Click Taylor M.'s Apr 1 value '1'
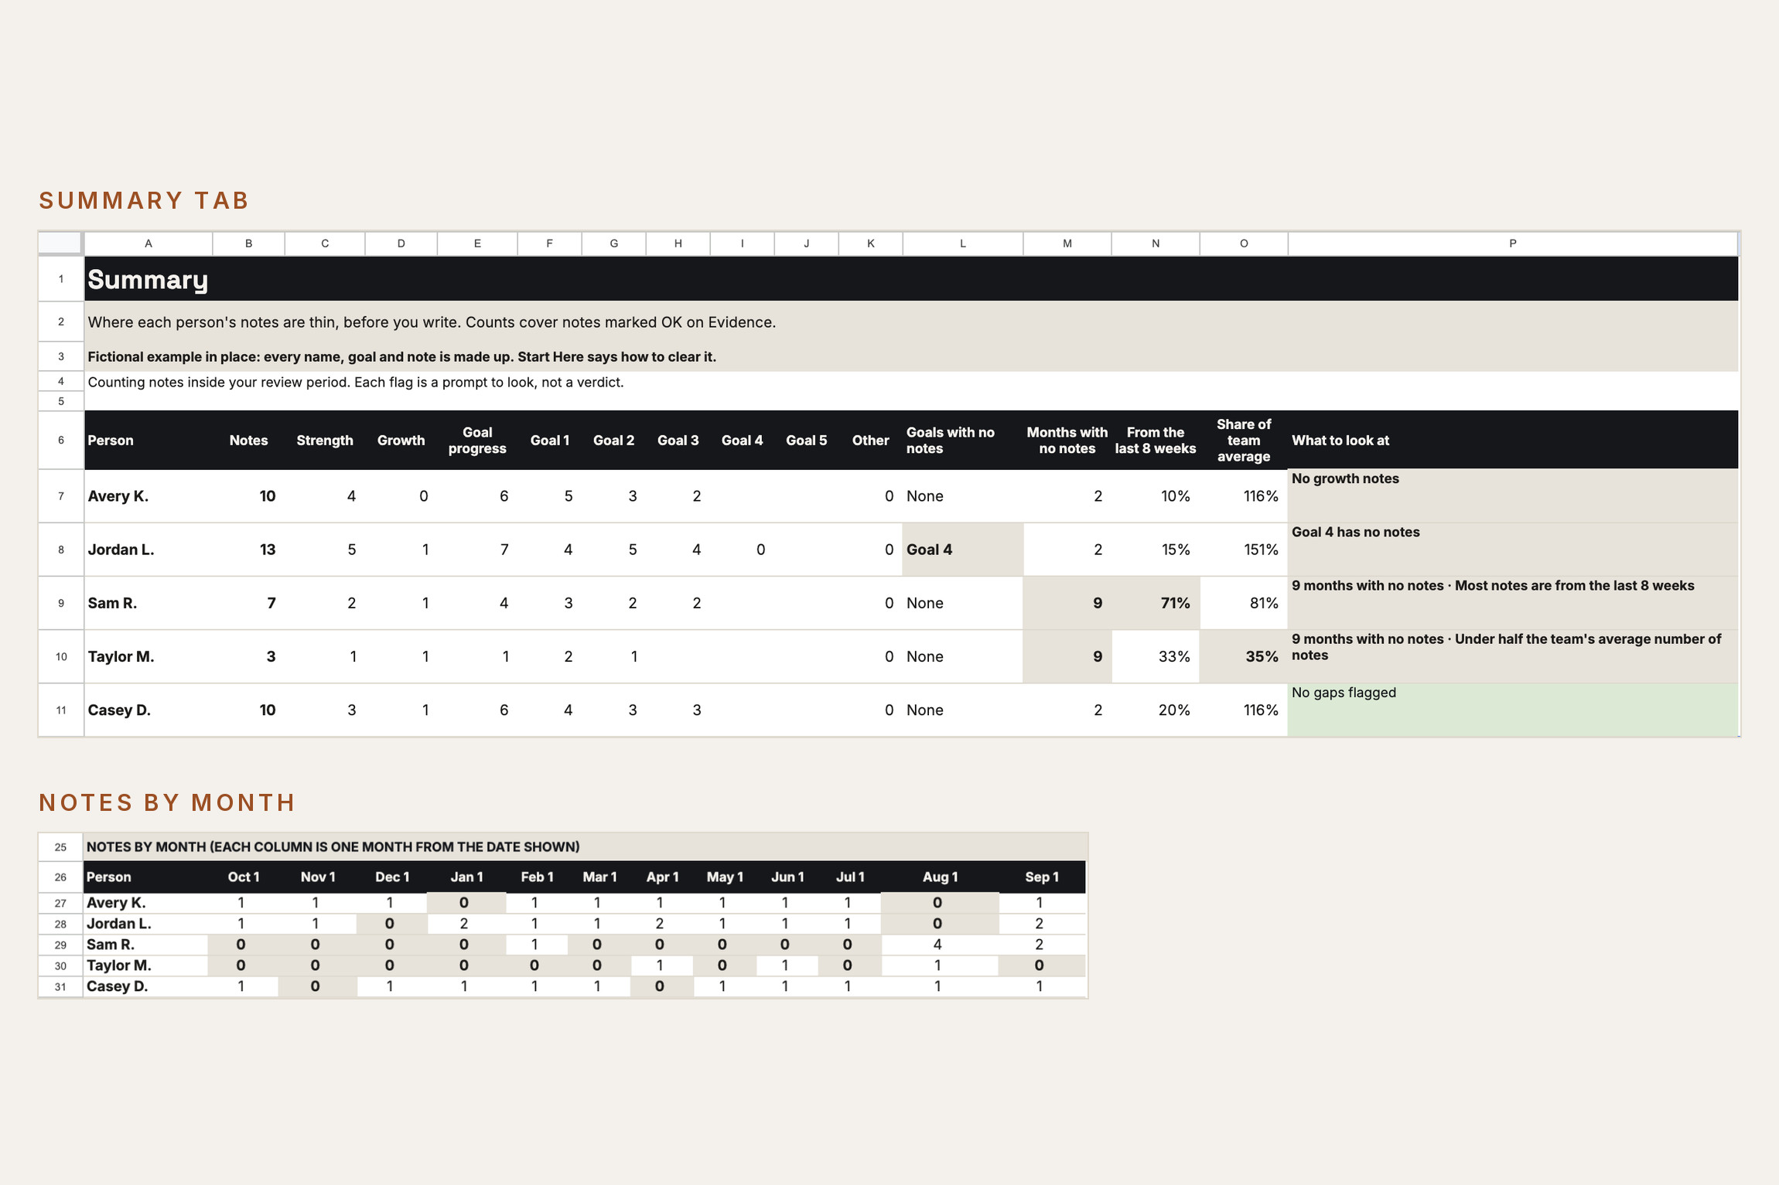This screenshot has height=1185, width=1779. pos(662,965)
